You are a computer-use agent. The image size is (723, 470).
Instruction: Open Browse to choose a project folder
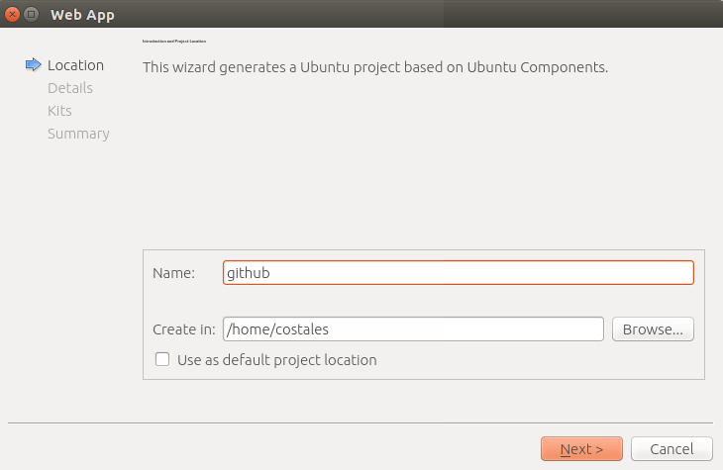[x=653, y=329]
